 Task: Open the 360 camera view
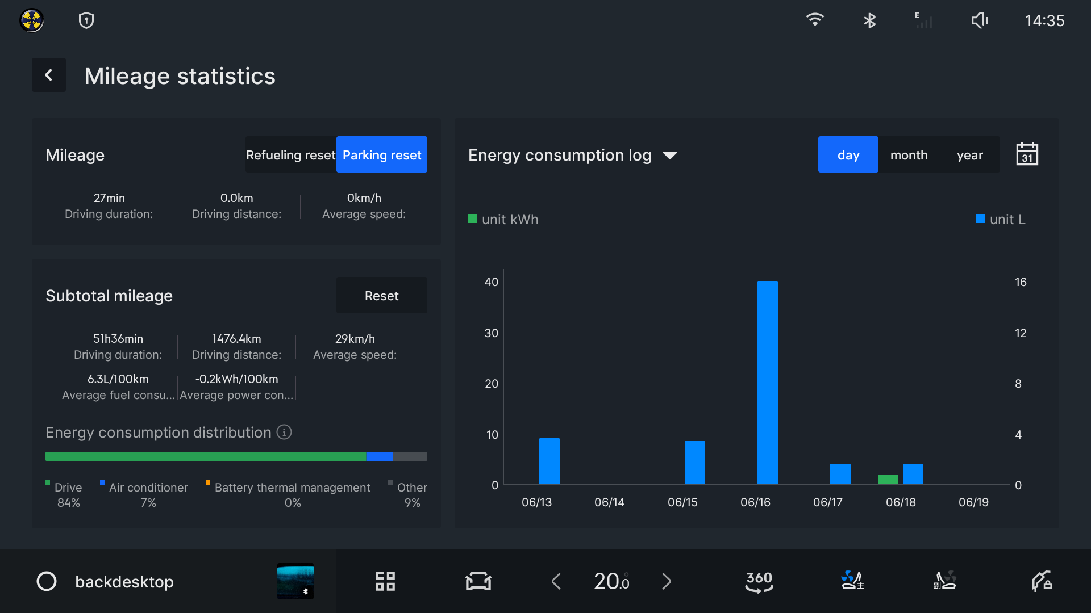[x=759, y=581]
